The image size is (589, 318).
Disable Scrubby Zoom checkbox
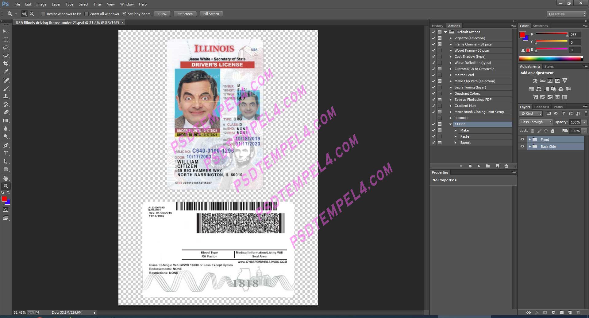pyautogui.click(x=125, y=14)
